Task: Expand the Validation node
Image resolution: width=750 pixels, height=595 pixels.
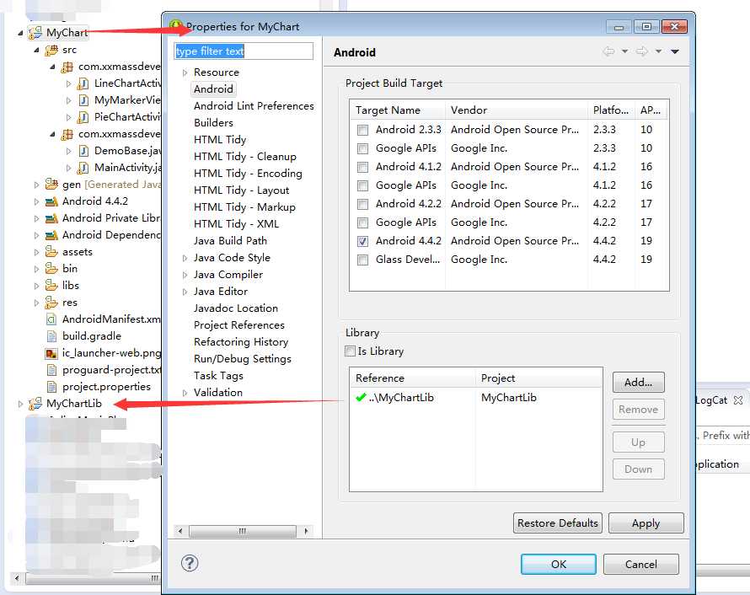Action: 185,393
